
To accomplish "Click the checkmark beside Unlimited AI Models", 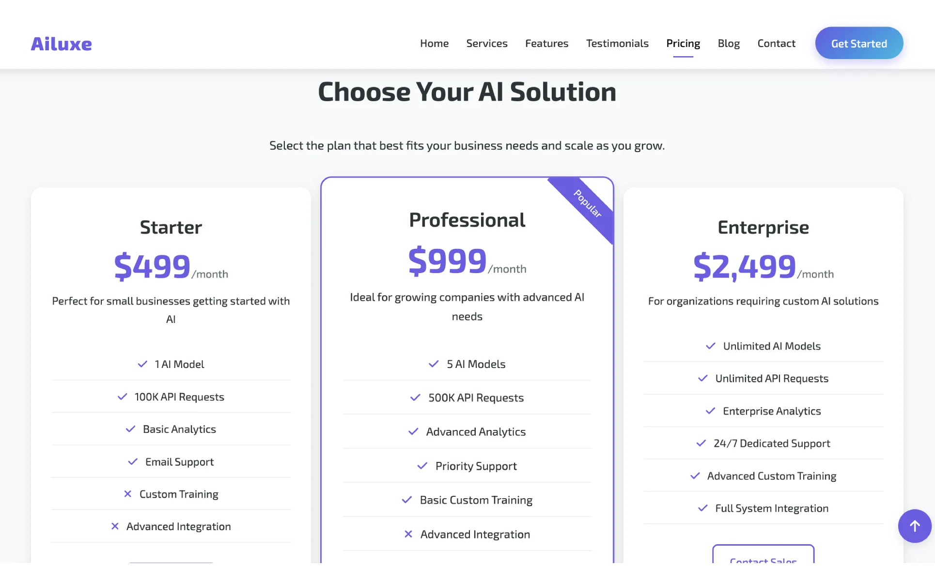I will pyautogui.click(x=711, y=346).
